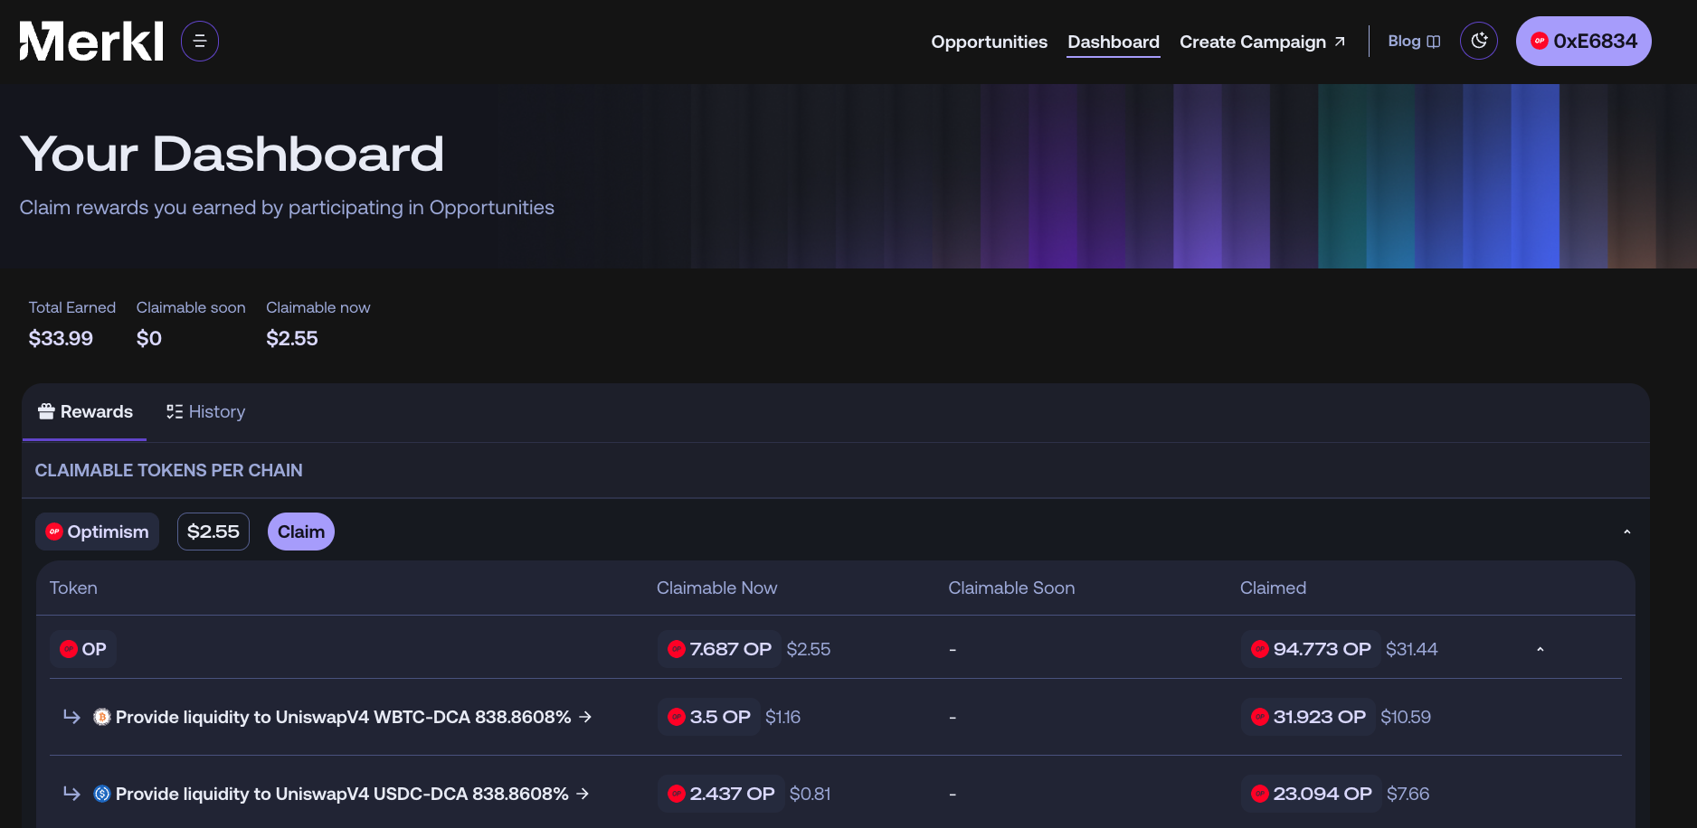1697x828 pixels.
Task: Collapse the Optimism rewards section chevron
Action: click(x=1627, y=532)
